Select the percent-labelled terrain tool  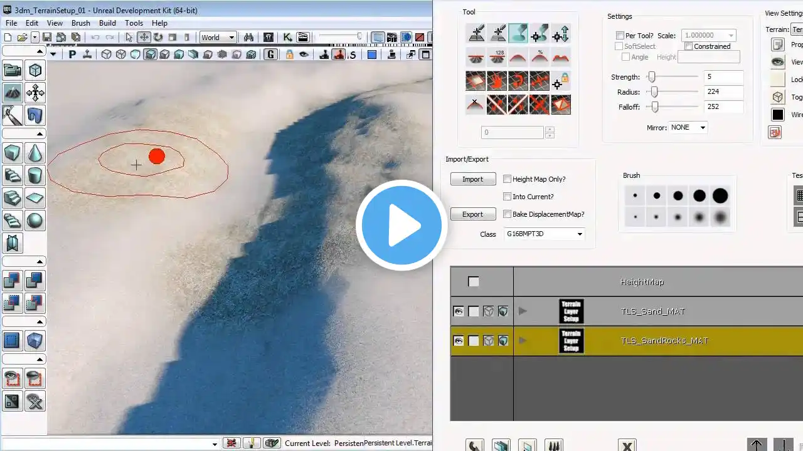pos(540,57)
